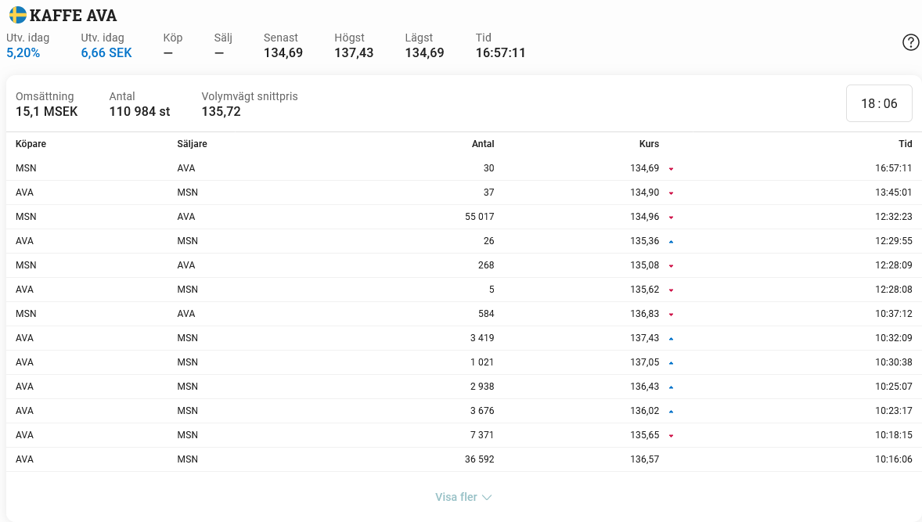Click the up arrow beside price 136,02
Viewport: 922px width, 522px height.
point(671,412)
